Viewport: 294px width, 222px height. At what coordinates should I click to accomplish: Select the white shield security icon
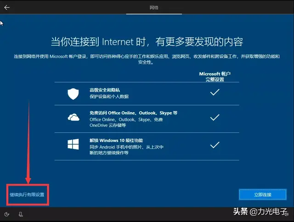click(73, 94)
